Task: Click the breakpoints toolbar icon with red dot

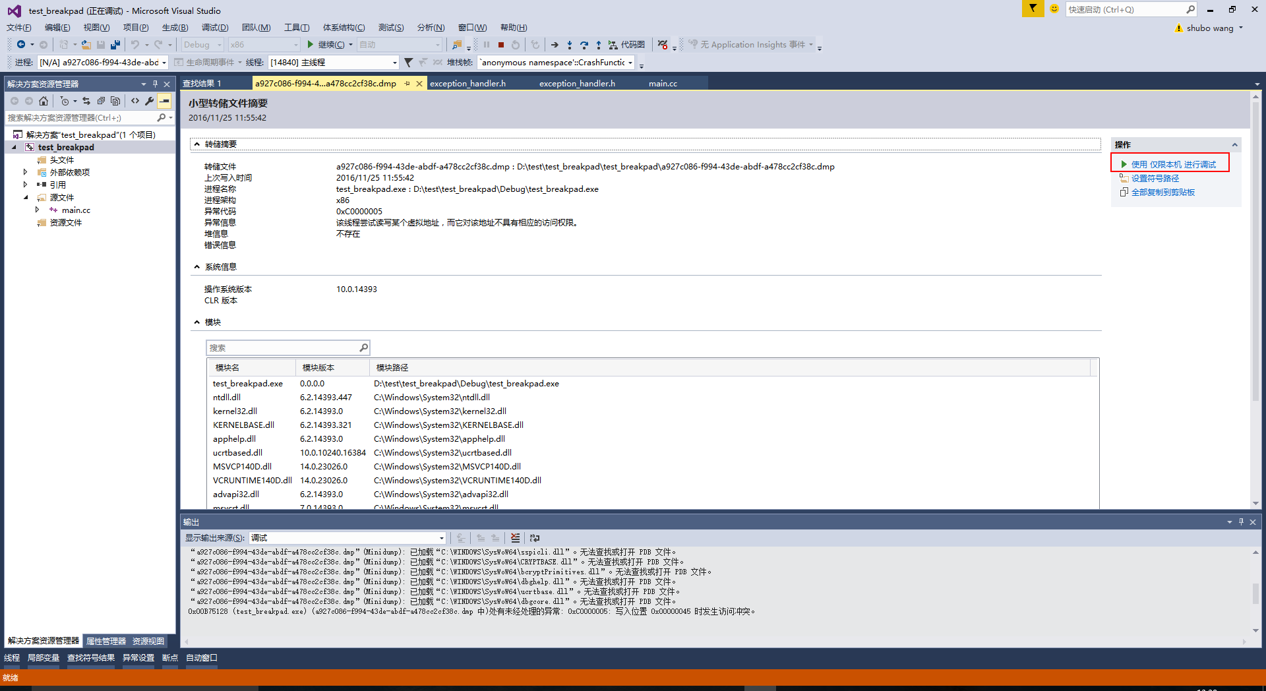Action: click(x=663, y=45)
